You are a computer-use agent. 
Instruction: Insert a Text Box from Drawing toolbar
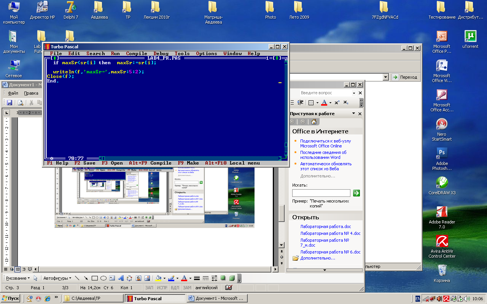tap(112, 278)
